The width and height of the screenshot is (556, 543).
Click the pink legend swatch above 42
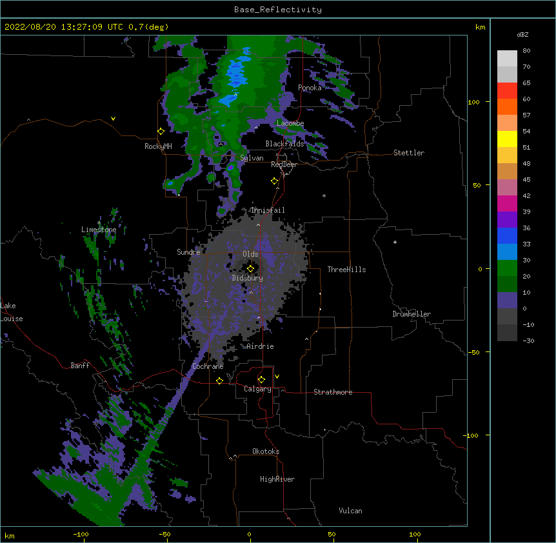pos(507,187)
